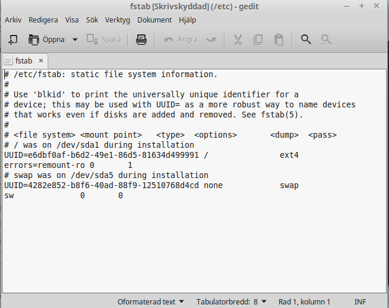
Task: Click the print icon
Action: (x=141, y=40)
